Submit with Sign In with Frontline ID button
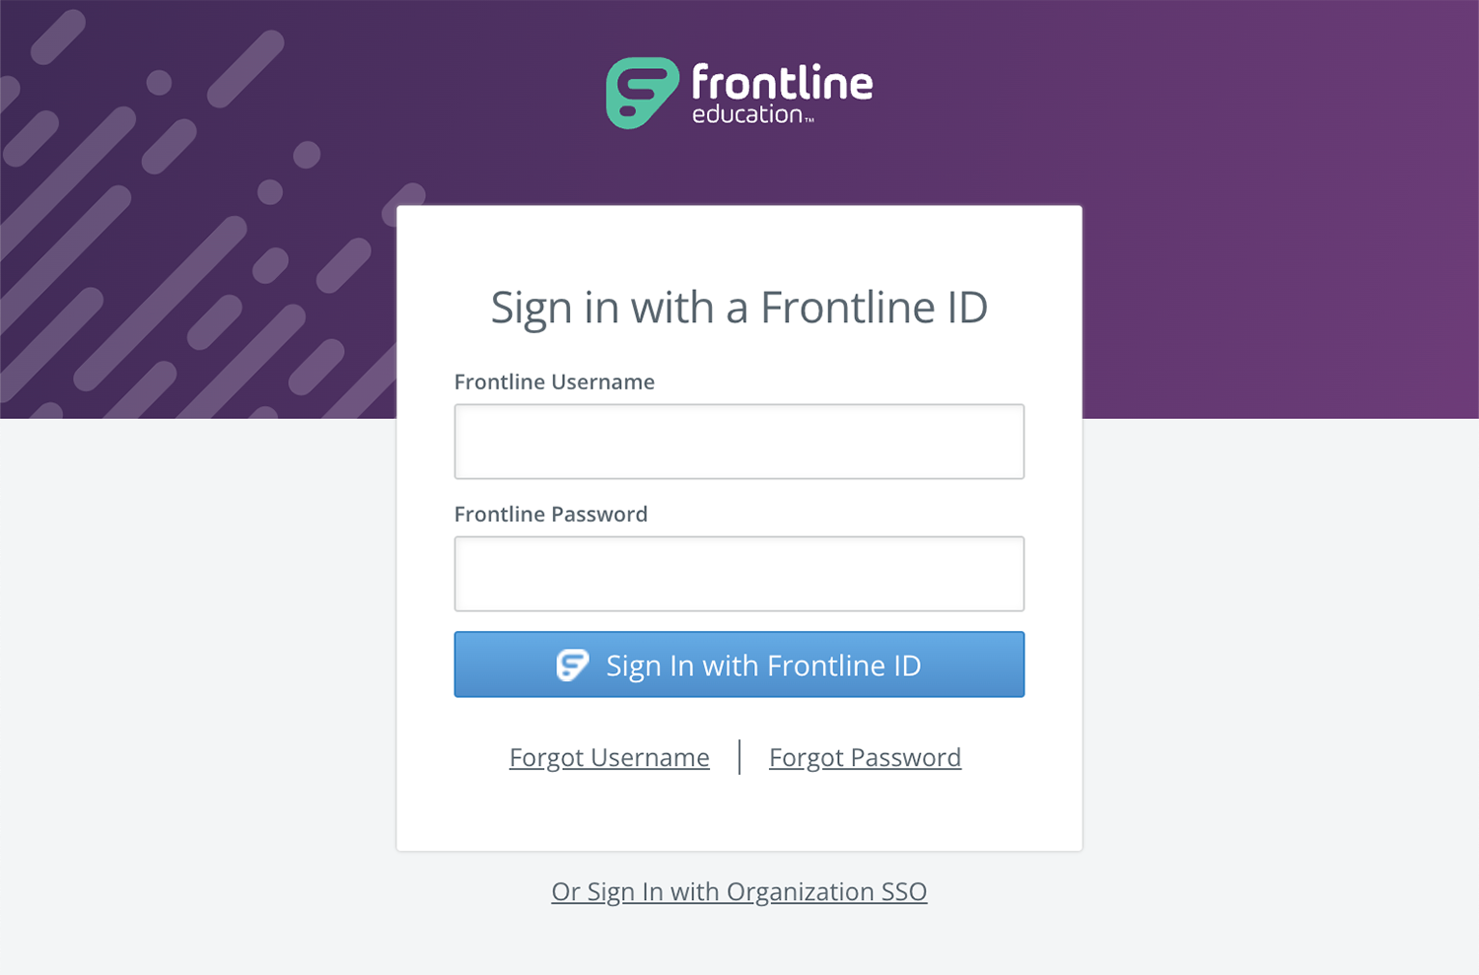 click(x=739, y=664)
